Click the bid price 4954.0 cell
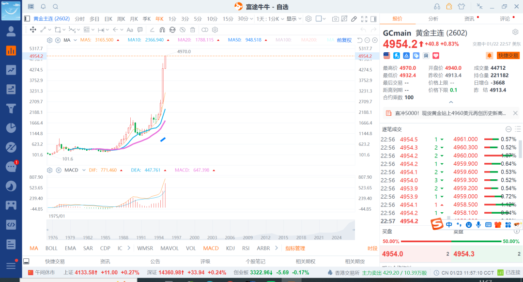Viewport: 523px width, 282px height. pos(415,254)
